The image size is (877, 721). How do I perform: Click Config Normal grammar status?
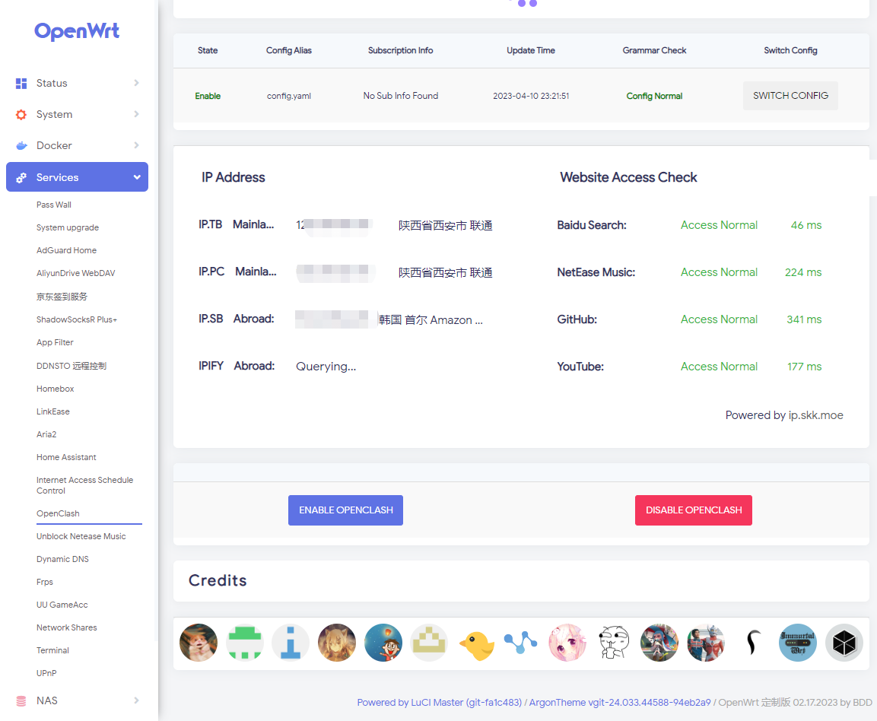(x=654, y=96)
